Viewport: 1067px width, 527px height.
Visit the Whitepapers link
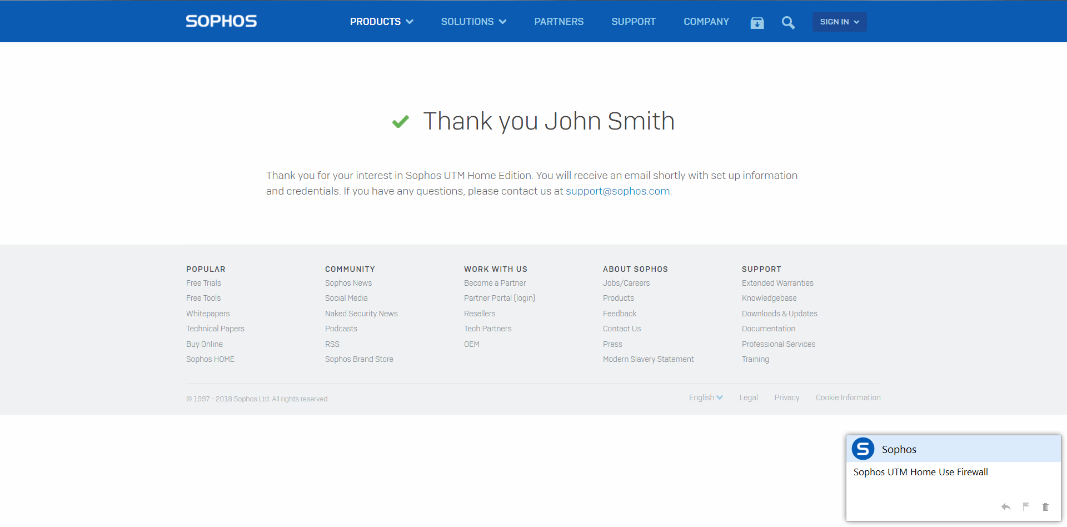[x=208, y=314]
